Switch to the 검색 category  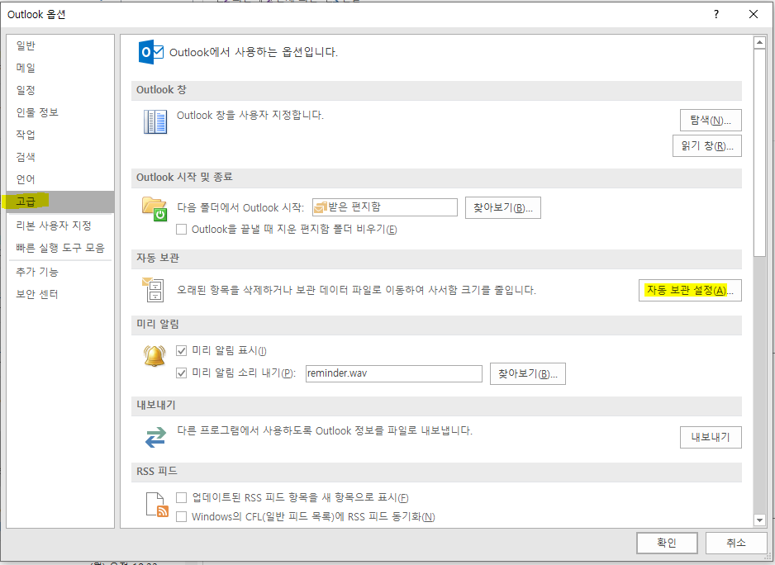[x=60, y=157]
